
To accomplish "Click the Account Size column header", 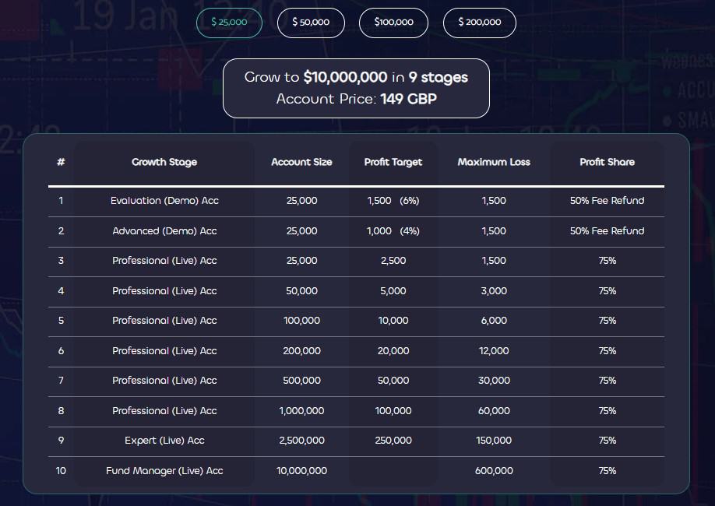I will (301, 162).
